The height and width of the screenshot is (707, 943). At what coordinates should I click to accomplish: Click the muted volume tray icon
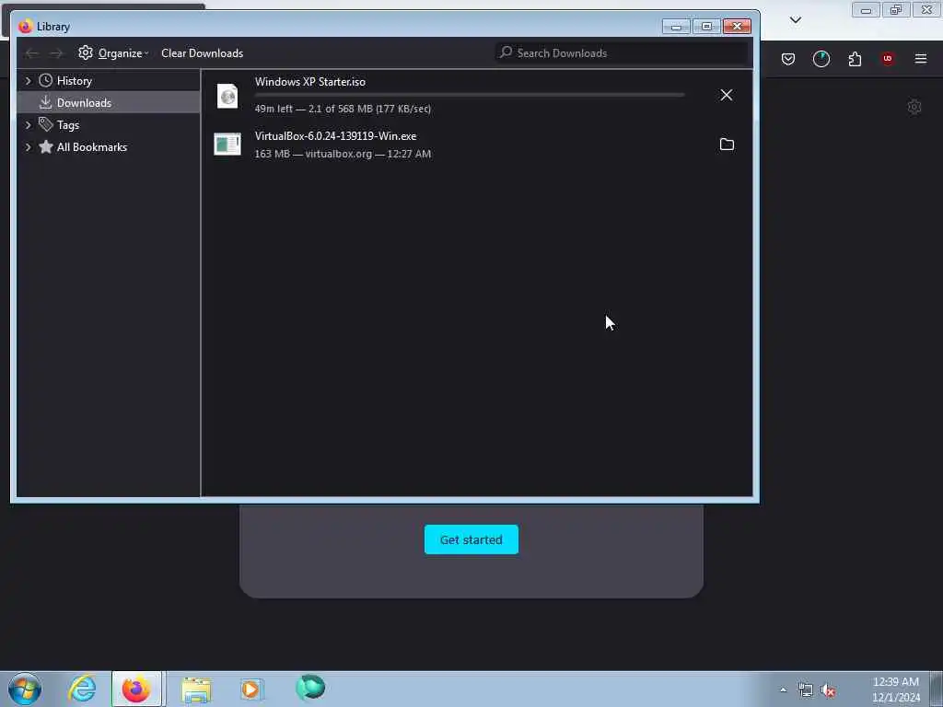[x=828, y=690]
